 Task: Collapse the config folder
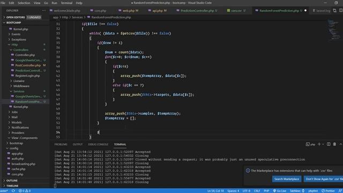tap(14, 148)
